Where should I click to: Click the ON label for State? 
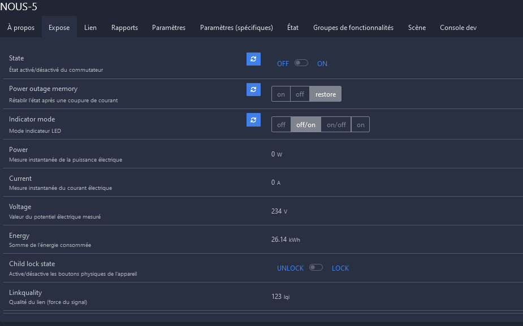pos(322,64)
